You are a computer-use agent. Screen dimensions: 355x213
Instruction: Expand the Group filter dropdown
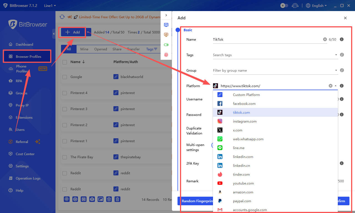[x=336, y=70]
